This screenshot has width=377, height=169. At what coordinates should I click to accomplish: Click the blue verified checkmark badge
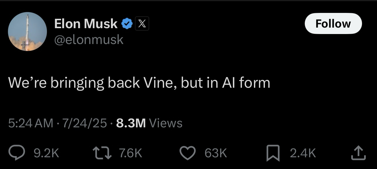point(127,24)
